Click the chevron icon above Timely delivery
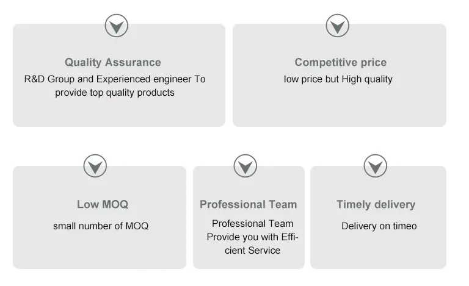The image size is (469, 286). pyautogui.click(x=375, y=166)
